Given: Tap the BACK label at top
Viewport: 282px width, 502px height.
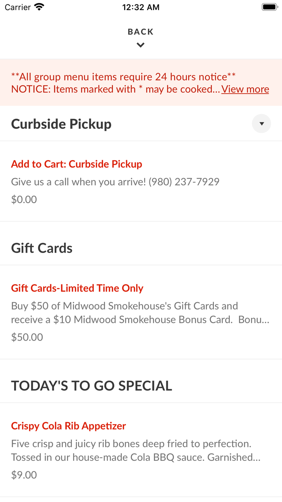Looking at the screenshot, I should 141,32.
